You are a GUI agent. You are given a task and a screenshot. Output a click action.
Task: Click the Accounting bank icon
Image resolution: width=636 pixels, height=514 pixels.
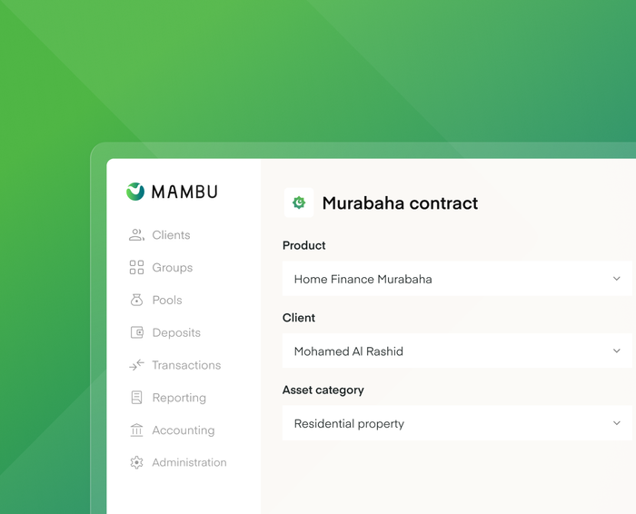[x=136, y=430]
